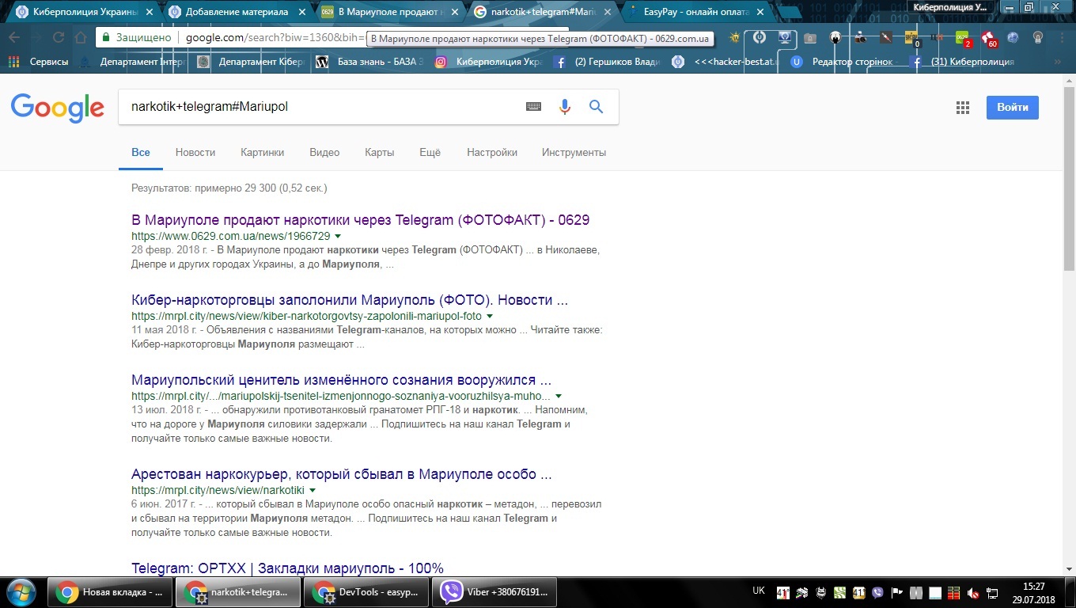Open the red extension showing badge 60
1076x608 pixels.
pos(988,38)
